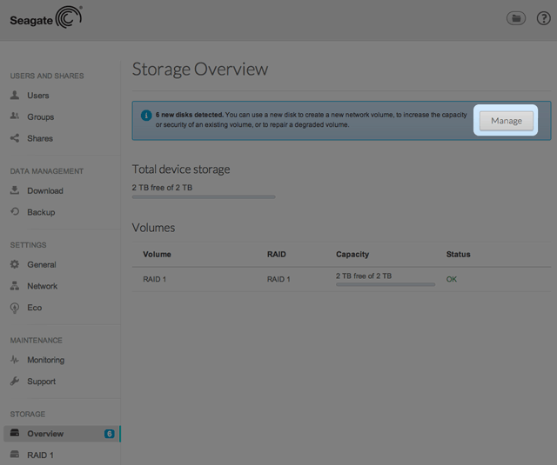Click the total device storage usage bar
This screenshot has width=557, height=465.
[x=204, y=196]
